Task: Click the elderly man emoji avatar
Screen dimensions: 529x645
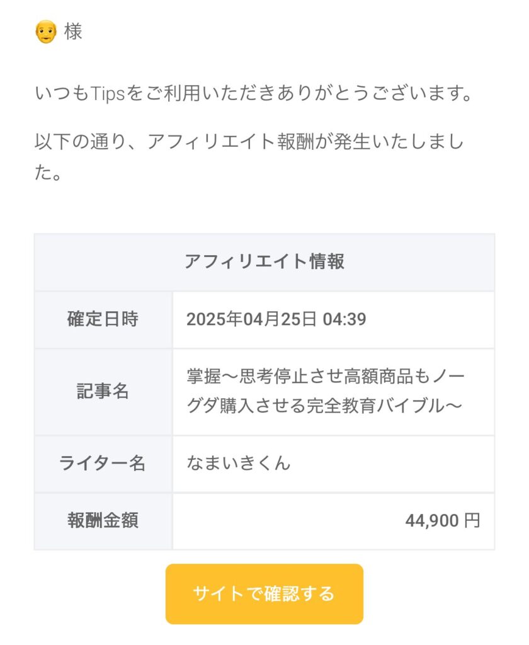Action: coord(46,32)
